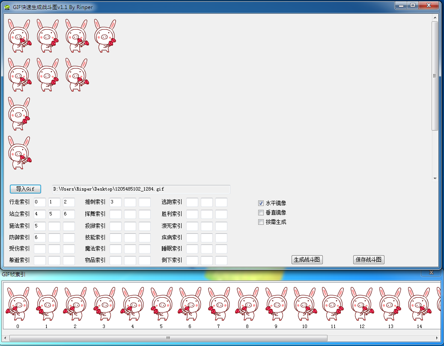The height and width of the screenshot is (346, 444).
Task: Click the 保存战斗图 button
Action: [x=369, y=259]
